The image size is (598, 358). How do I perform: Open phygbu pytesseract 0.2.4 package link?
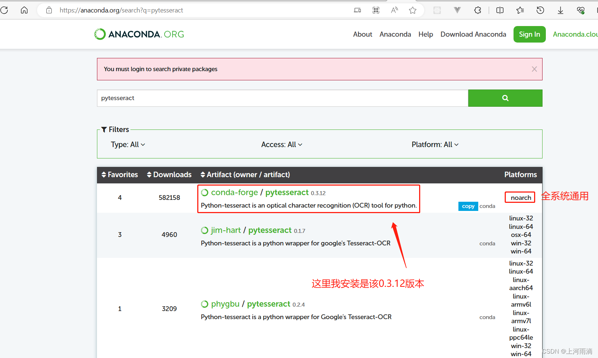click(x=269, y=304)
